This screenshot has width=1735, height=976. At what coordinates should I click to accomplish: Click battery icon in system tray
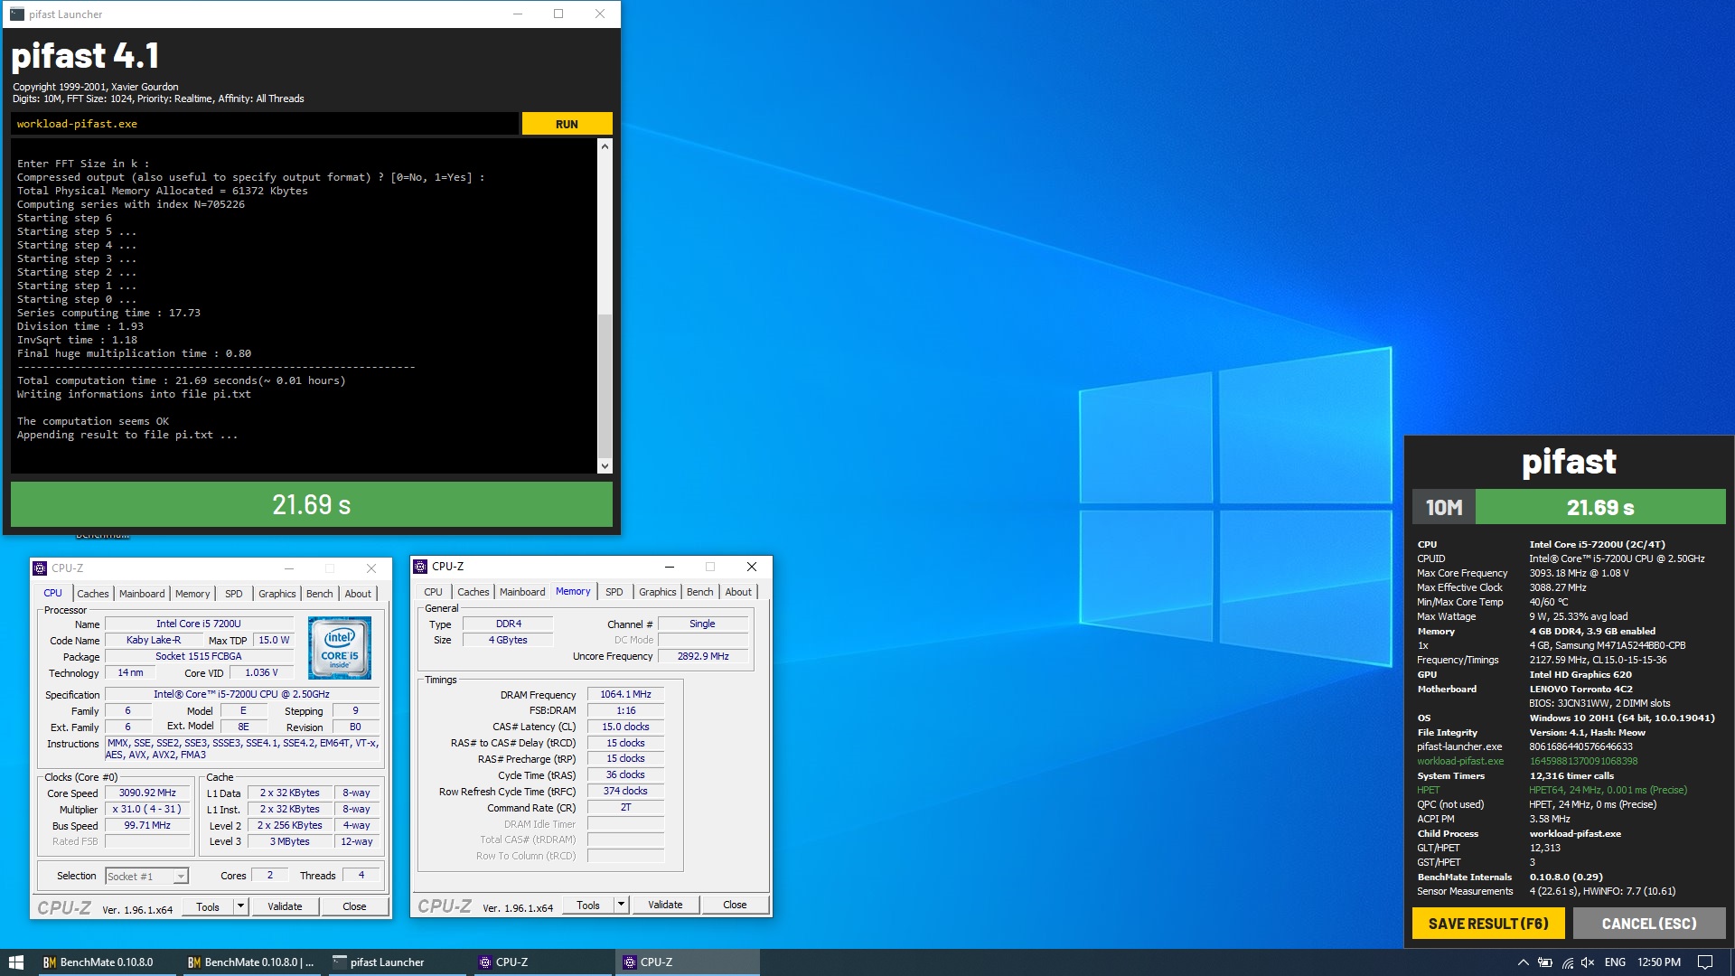1545,962
